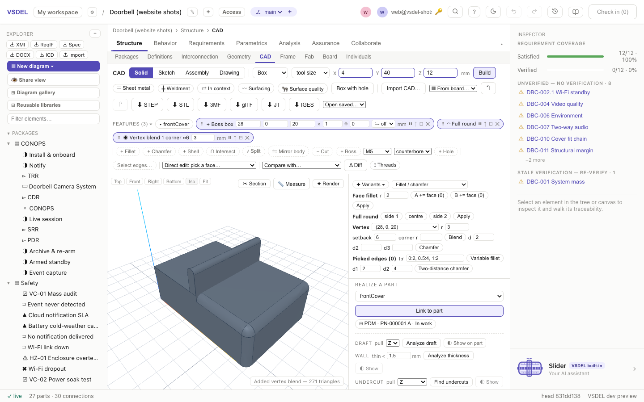Image resolution: width=644 pixels, height=402 pixels.
Task: Switch CAD mode to Solid
Action: click(141, 73)
